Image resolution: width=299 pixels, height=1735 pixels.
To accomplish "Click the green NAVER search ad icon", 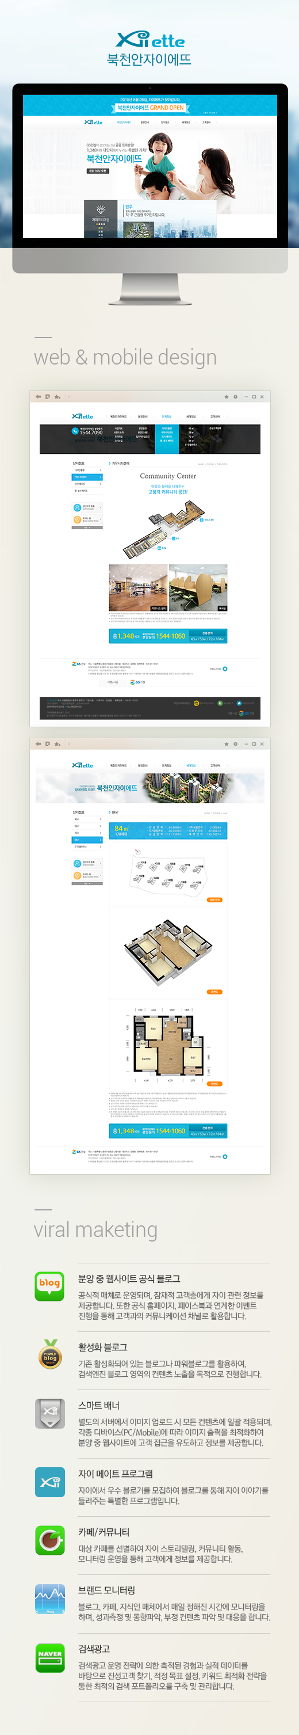I will (49, 1657).
